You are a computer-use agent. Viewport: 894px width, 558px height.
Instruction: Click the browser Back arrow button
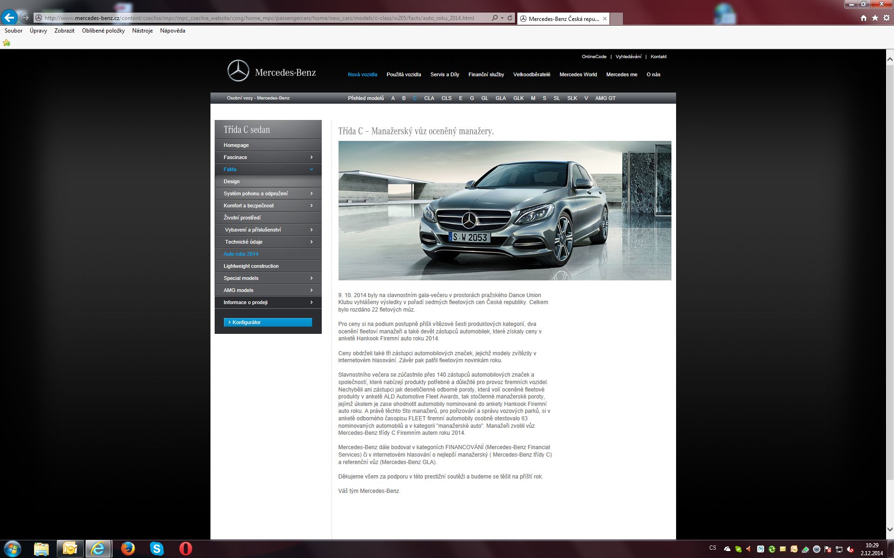9,18
